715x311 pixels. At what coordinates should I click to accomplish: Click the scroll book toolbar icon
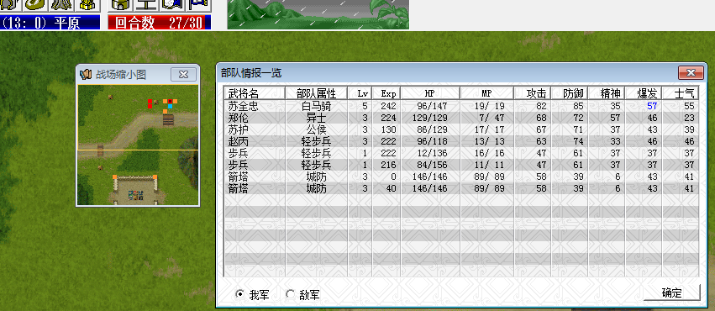pyautogui.click(x=173, y=5)
